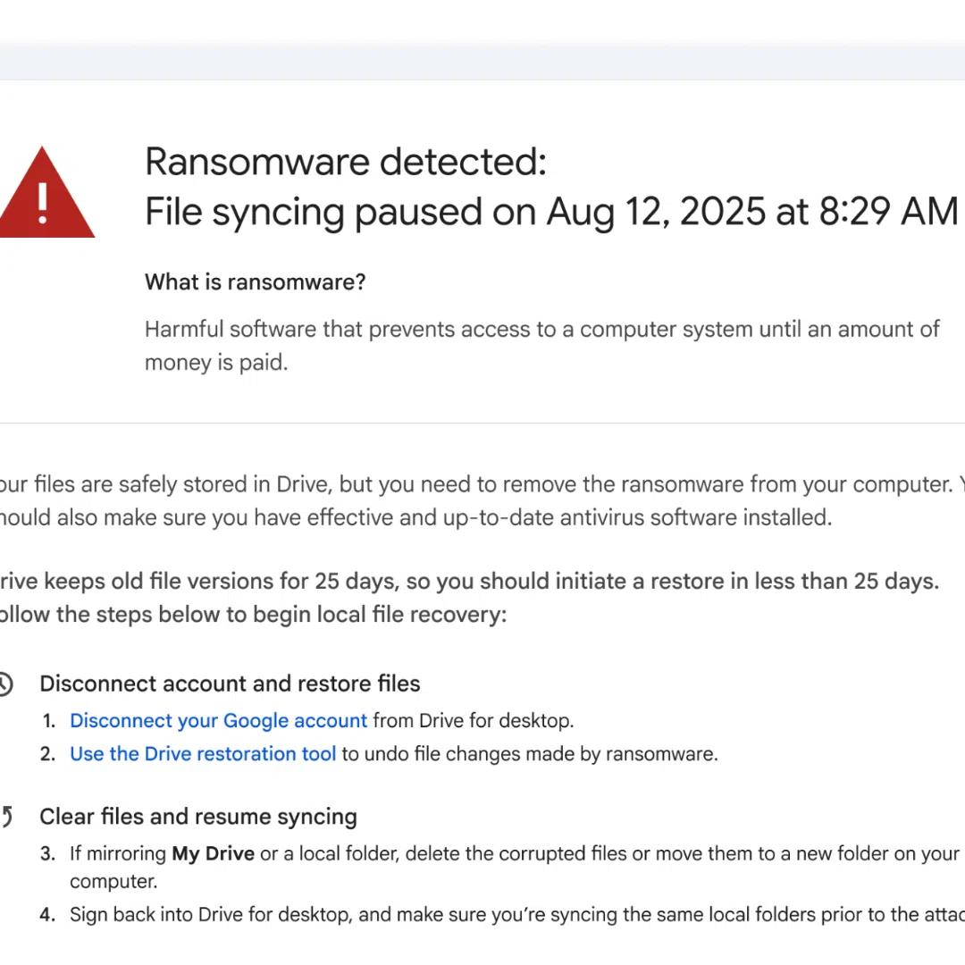Select the clock icon beside Disconnect account section
Viewport: 965px width, 965px height.
coord(5,683)
